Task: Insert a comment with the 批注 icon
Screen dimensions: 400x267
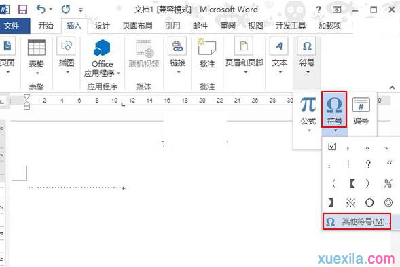Action: (207, 46)
